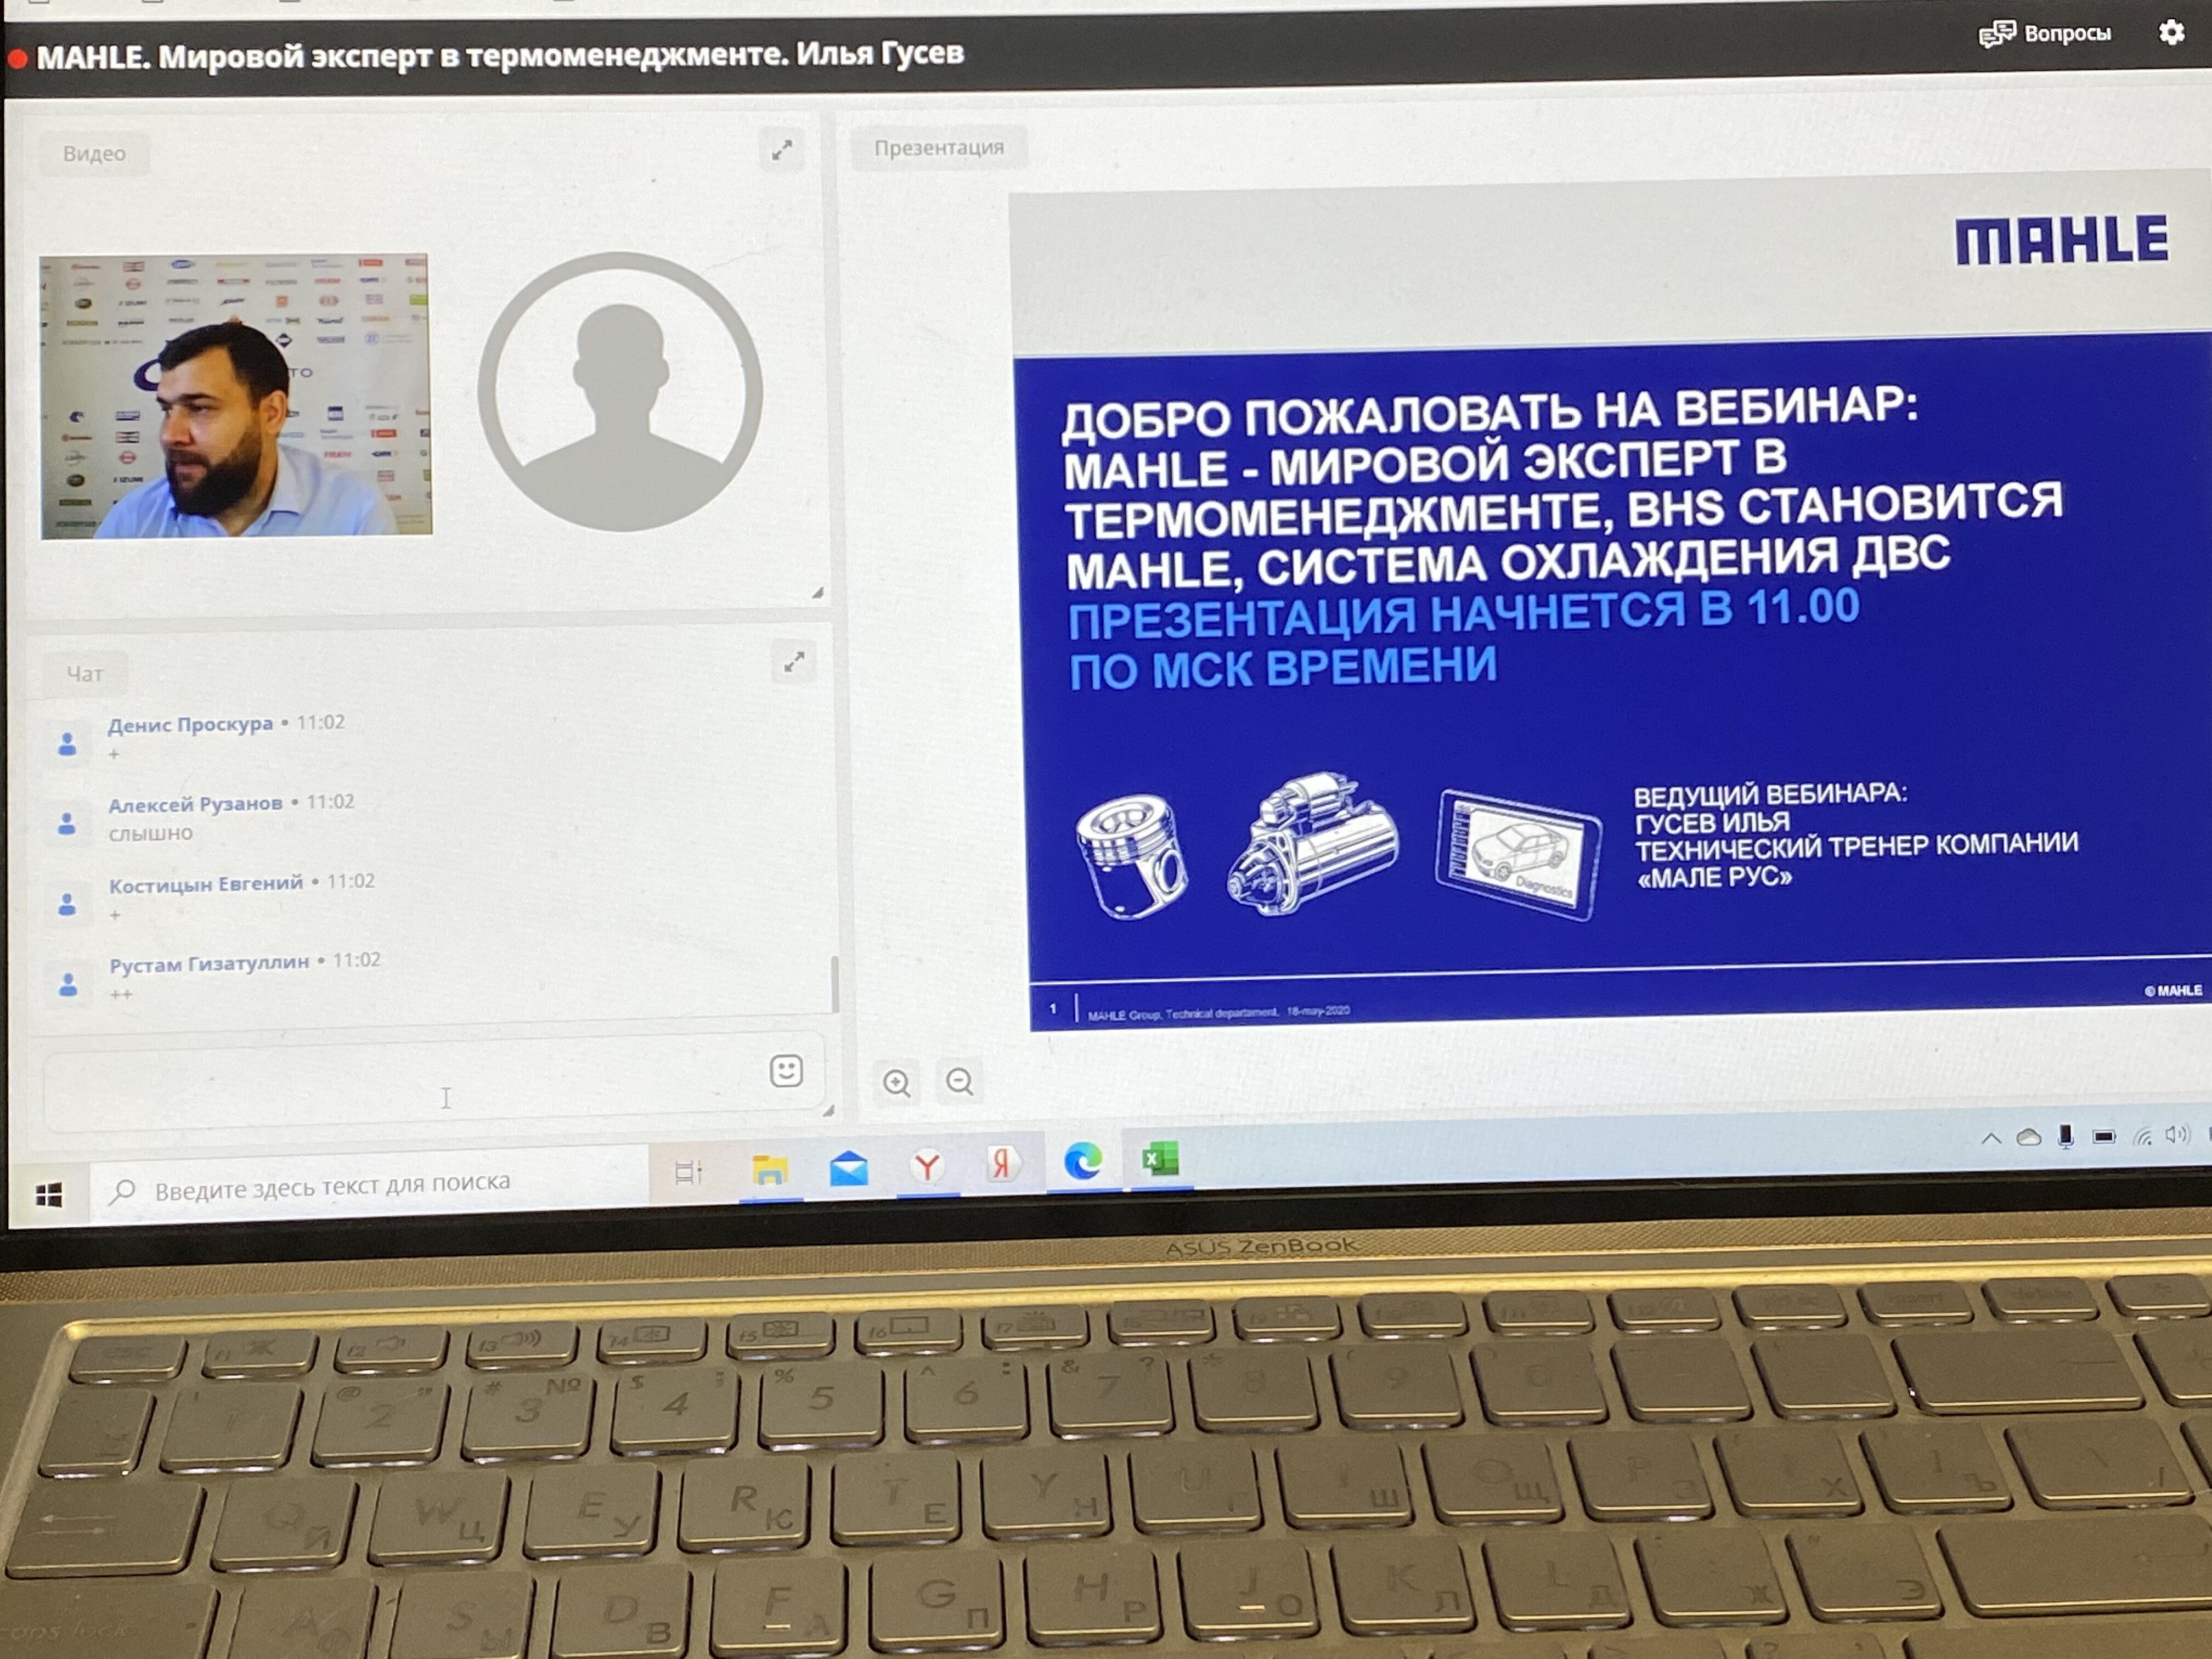Click avatar icon beside Алексей Рузанов
2212x1659 pixels.
[67, 823]
